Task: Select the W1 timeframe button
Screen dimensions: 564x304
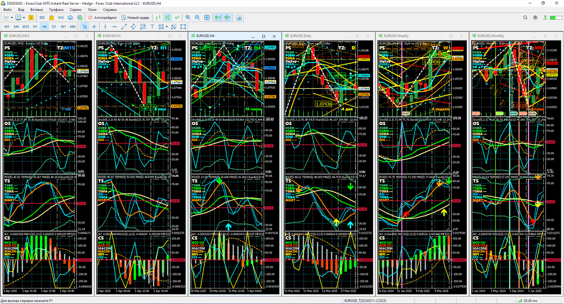Action: 63,27
